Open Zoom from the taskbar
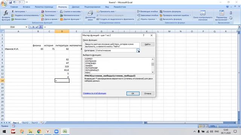 pos(56,132)
